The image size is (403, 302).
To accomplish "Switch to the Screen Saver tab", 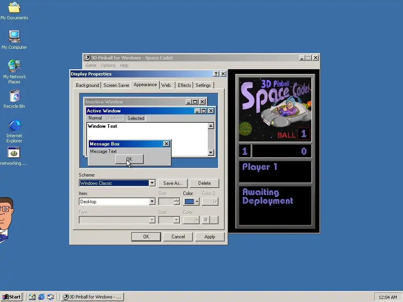I will pyautogui.click(x=116, y=85).
